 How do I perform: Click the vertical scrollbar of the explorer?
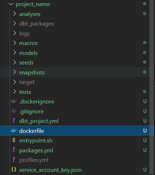[151, 87]
